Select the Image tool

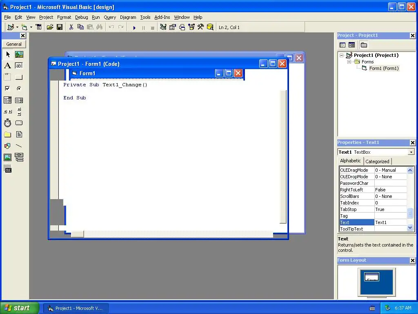(8, 157)
